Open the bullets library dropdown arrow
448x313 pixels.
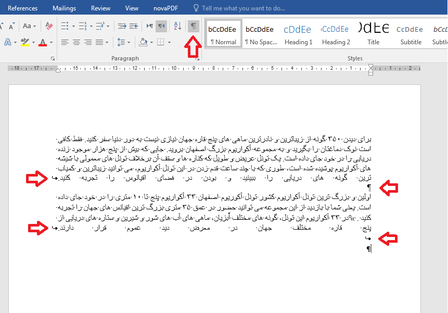(x=73, y=26)
